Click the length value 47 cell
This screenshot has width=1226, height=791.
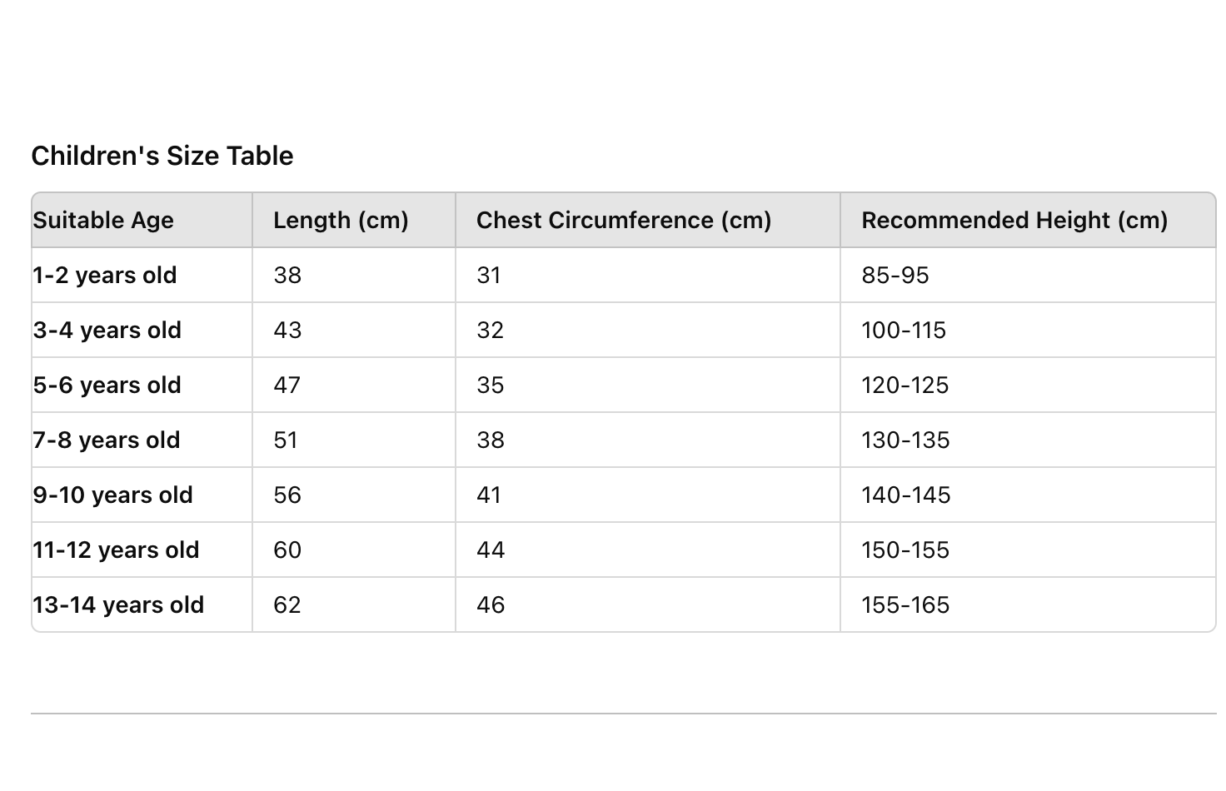pyautogui.click(x=354, y=385)
